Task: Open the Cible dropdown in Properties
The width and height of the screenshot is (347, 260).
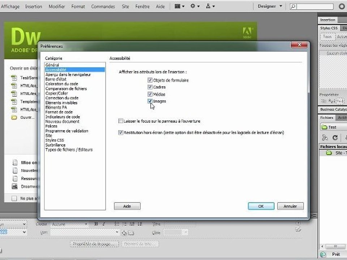Action: click(x=186, y=232)
